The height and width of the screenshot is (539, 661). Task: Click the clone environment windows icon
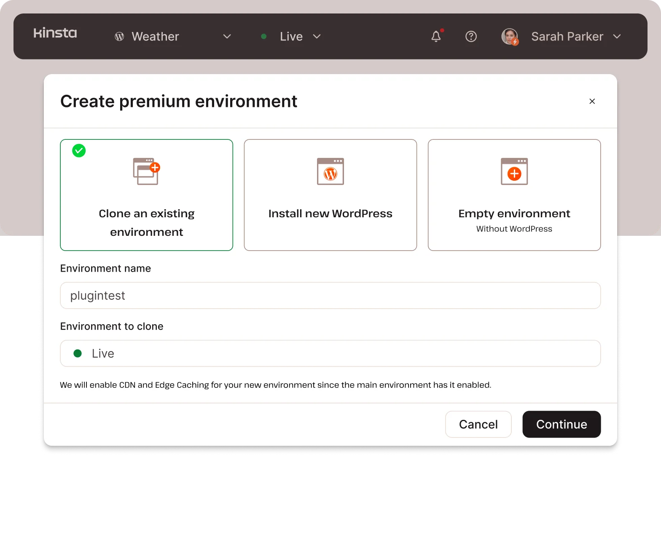tap(146, 171)
